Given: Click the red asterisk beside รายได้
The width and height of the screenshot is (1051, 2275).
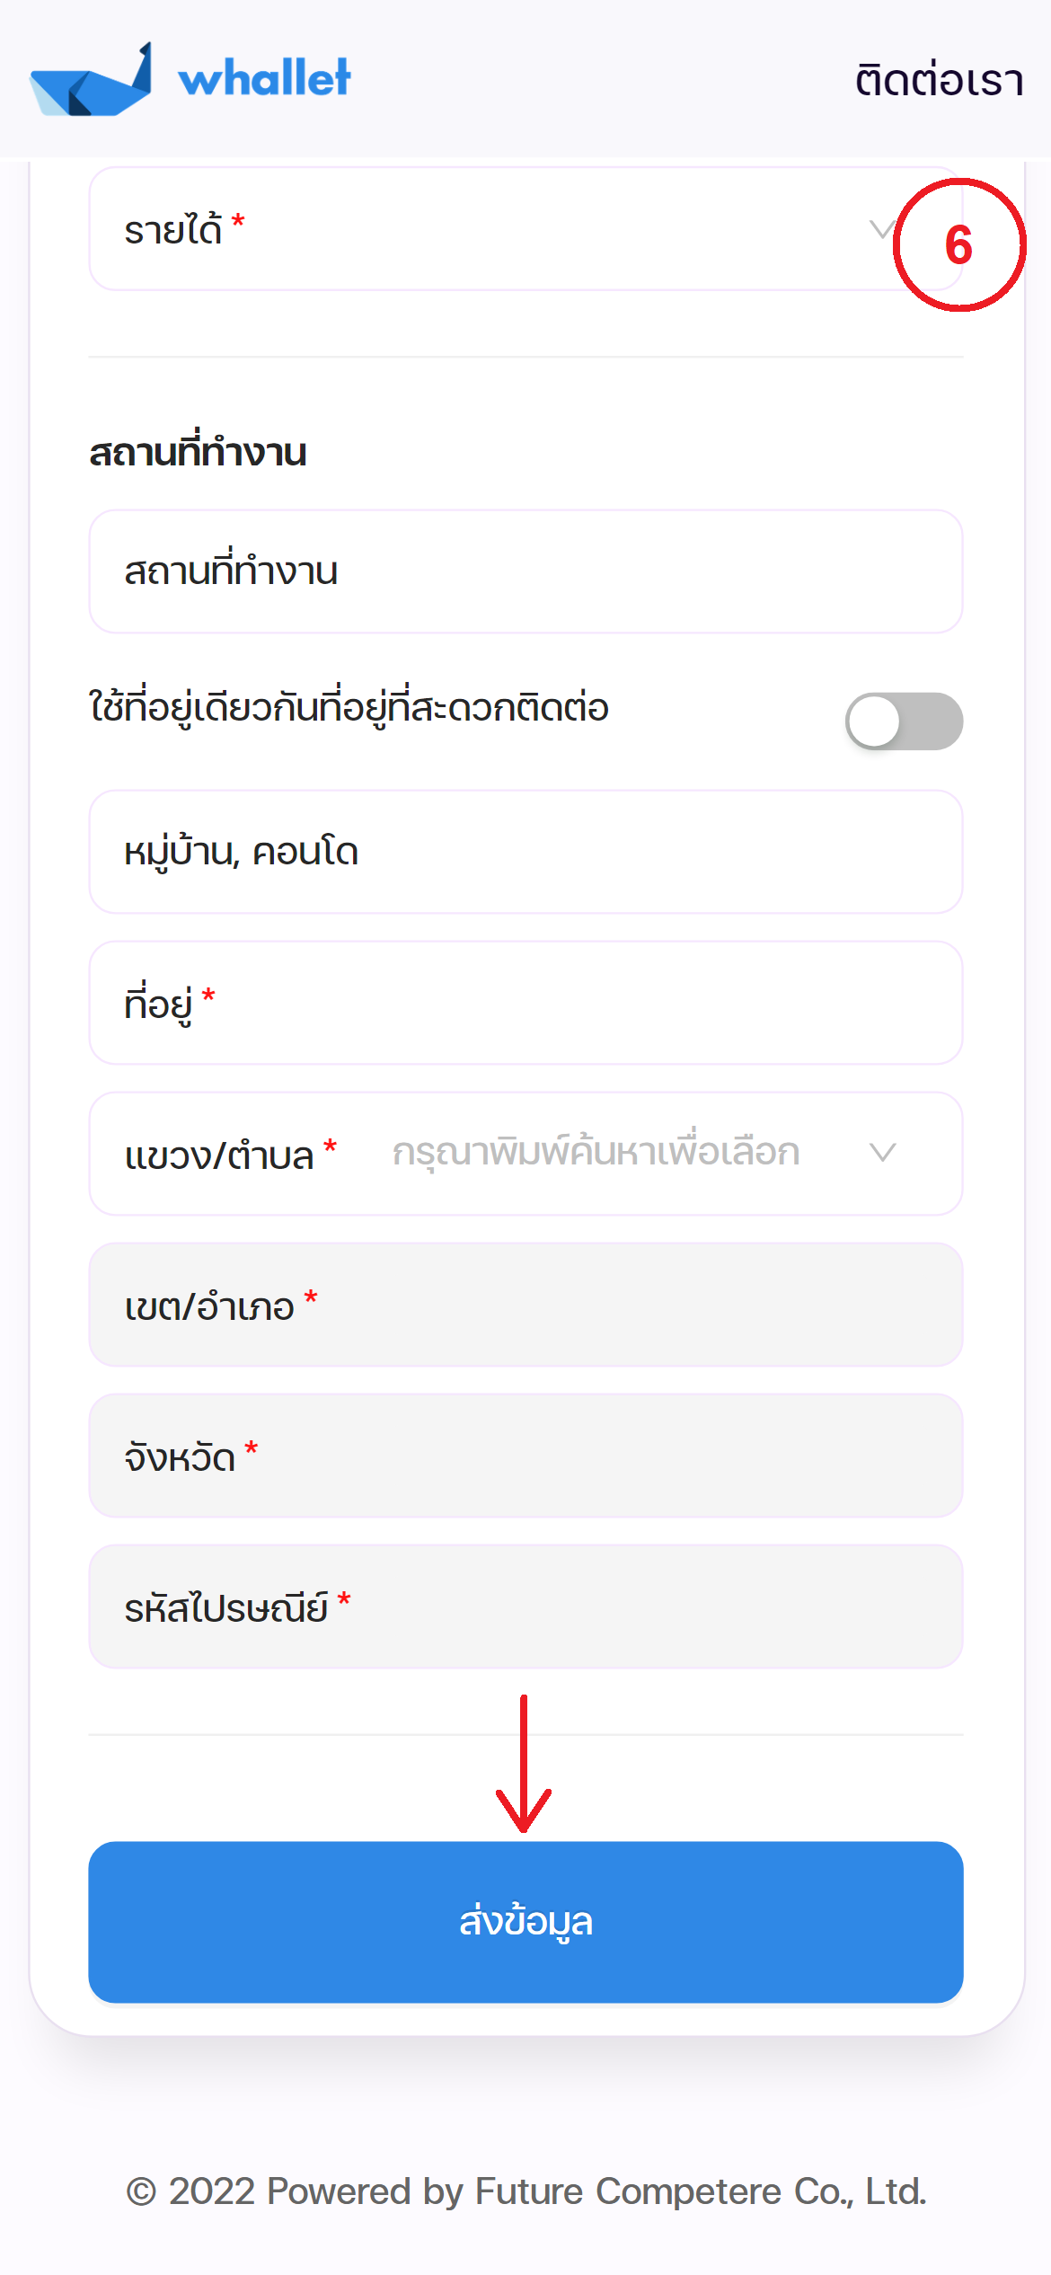Looking at the screenshot, I should (238, 220).
